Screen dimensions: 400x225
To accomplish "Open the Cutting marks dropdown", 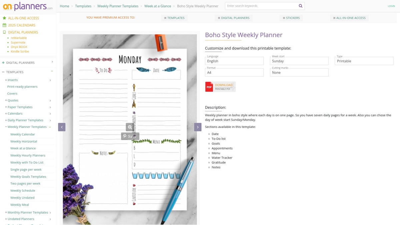I will point(299,72).
